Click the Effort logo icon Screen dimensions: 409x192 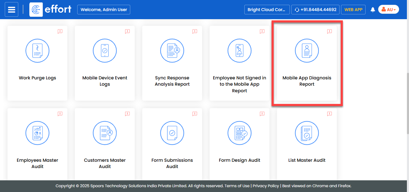36,10
